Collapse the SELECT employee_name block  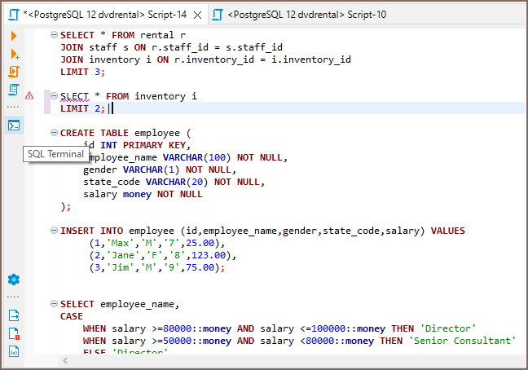(x=54, y=304)
